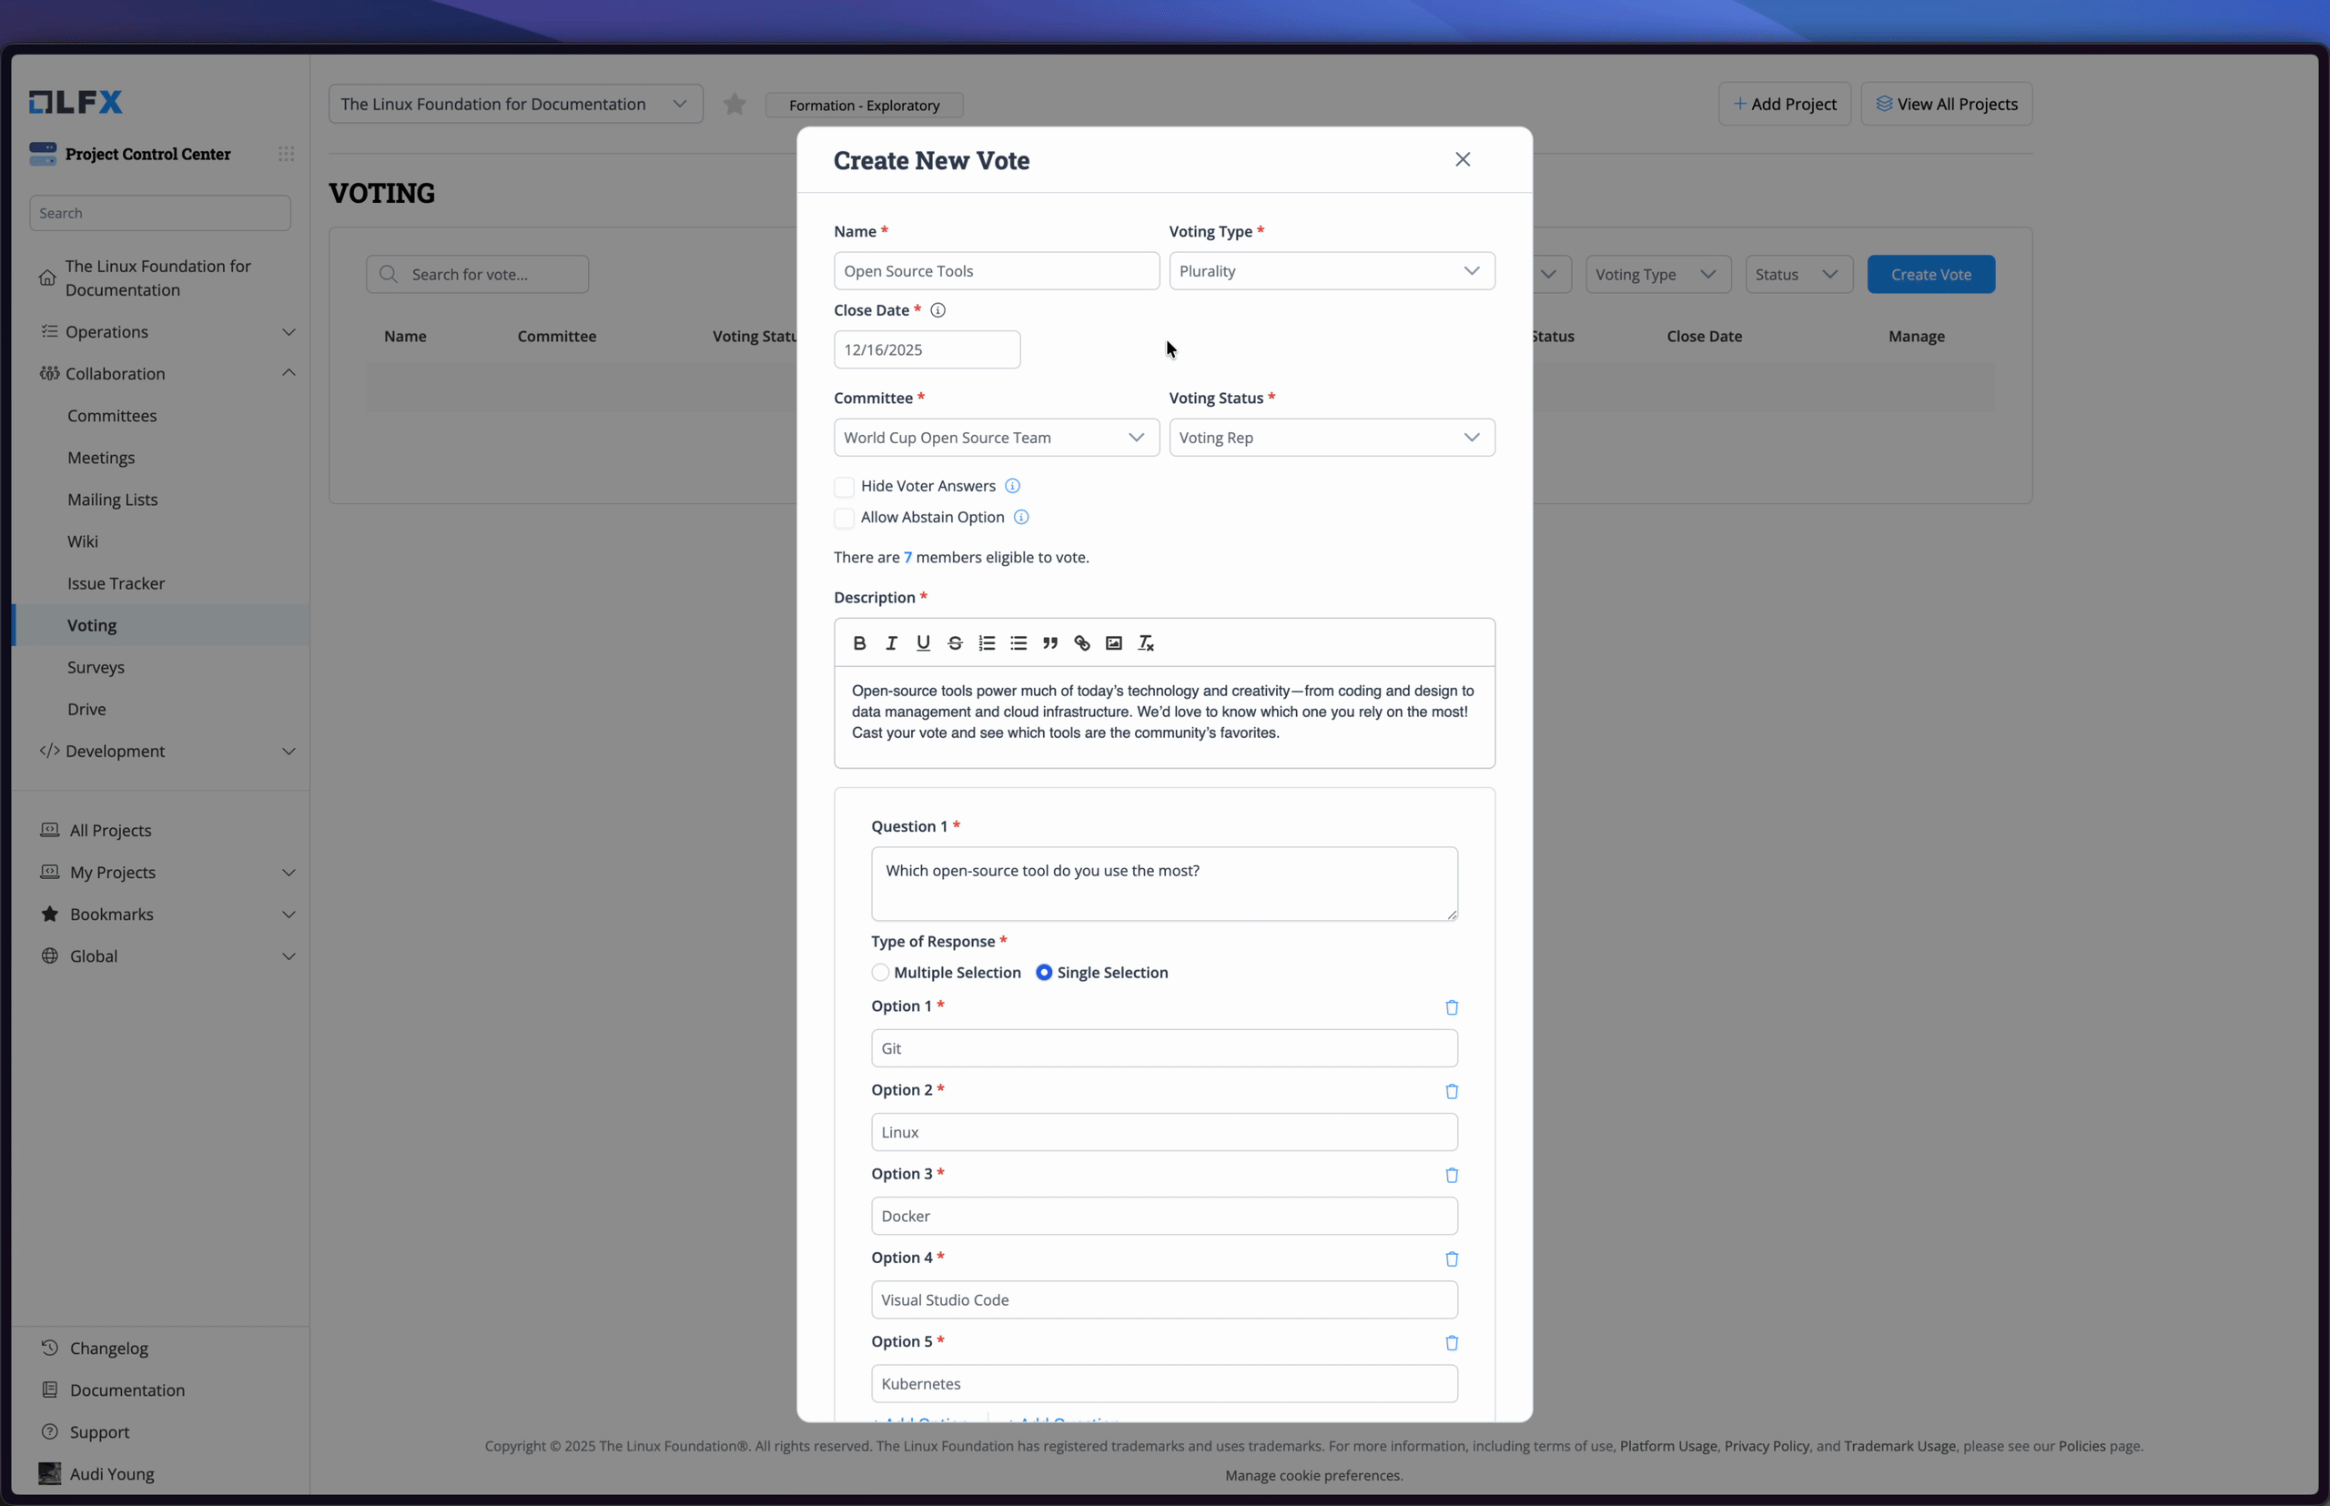
Task: Click the Add Project button
Action: pos(1784,104)
